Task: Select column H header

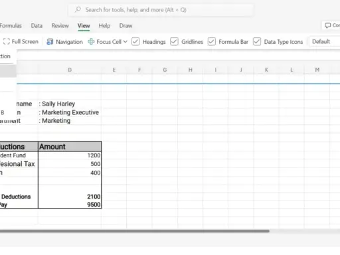Action: coord(191,70)
